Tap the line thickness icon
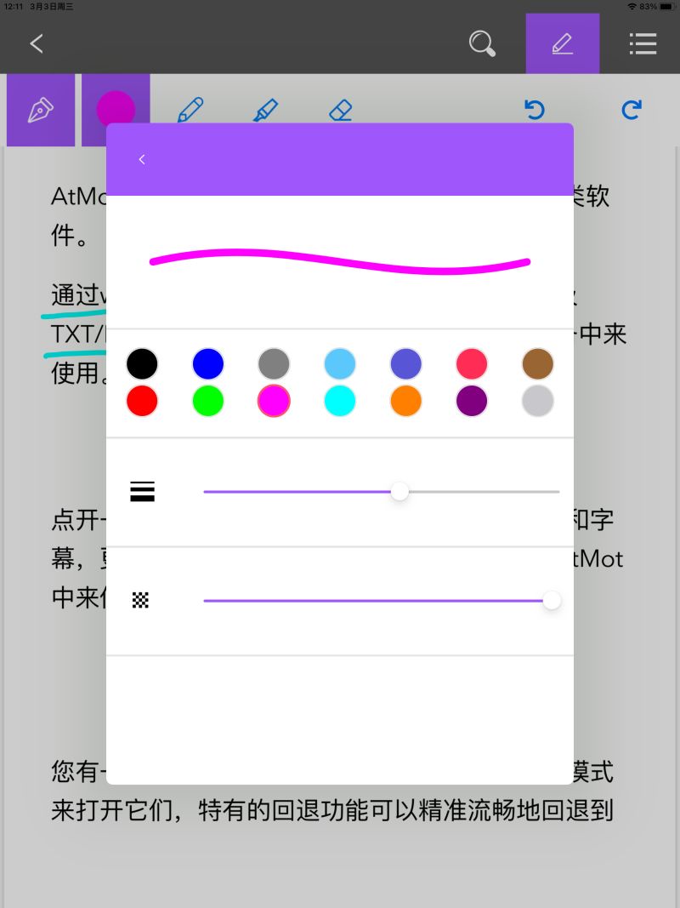The width and height of the screenshot is (680, 908). pyautogui.click(x=142, y=491)
